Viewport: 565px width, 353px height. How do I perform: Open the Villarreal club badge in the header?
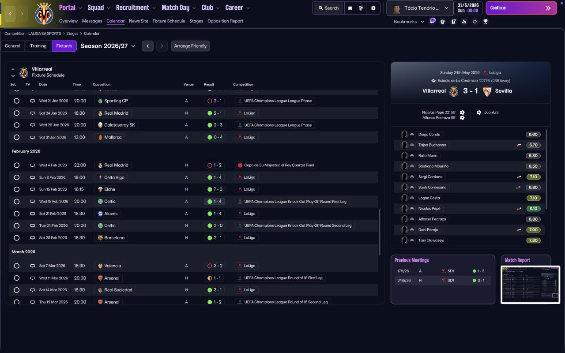[44, 13]
